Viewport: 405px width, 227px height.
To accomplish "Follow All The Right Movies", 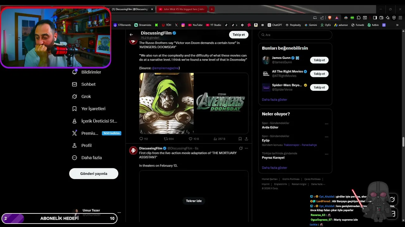I will (x=319, y=74).
